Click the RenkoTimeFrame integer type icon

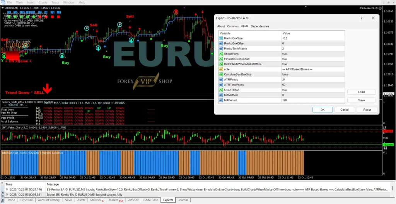[222, 48]
